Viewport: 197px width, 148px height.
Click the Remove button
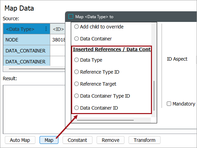[110, 140]
